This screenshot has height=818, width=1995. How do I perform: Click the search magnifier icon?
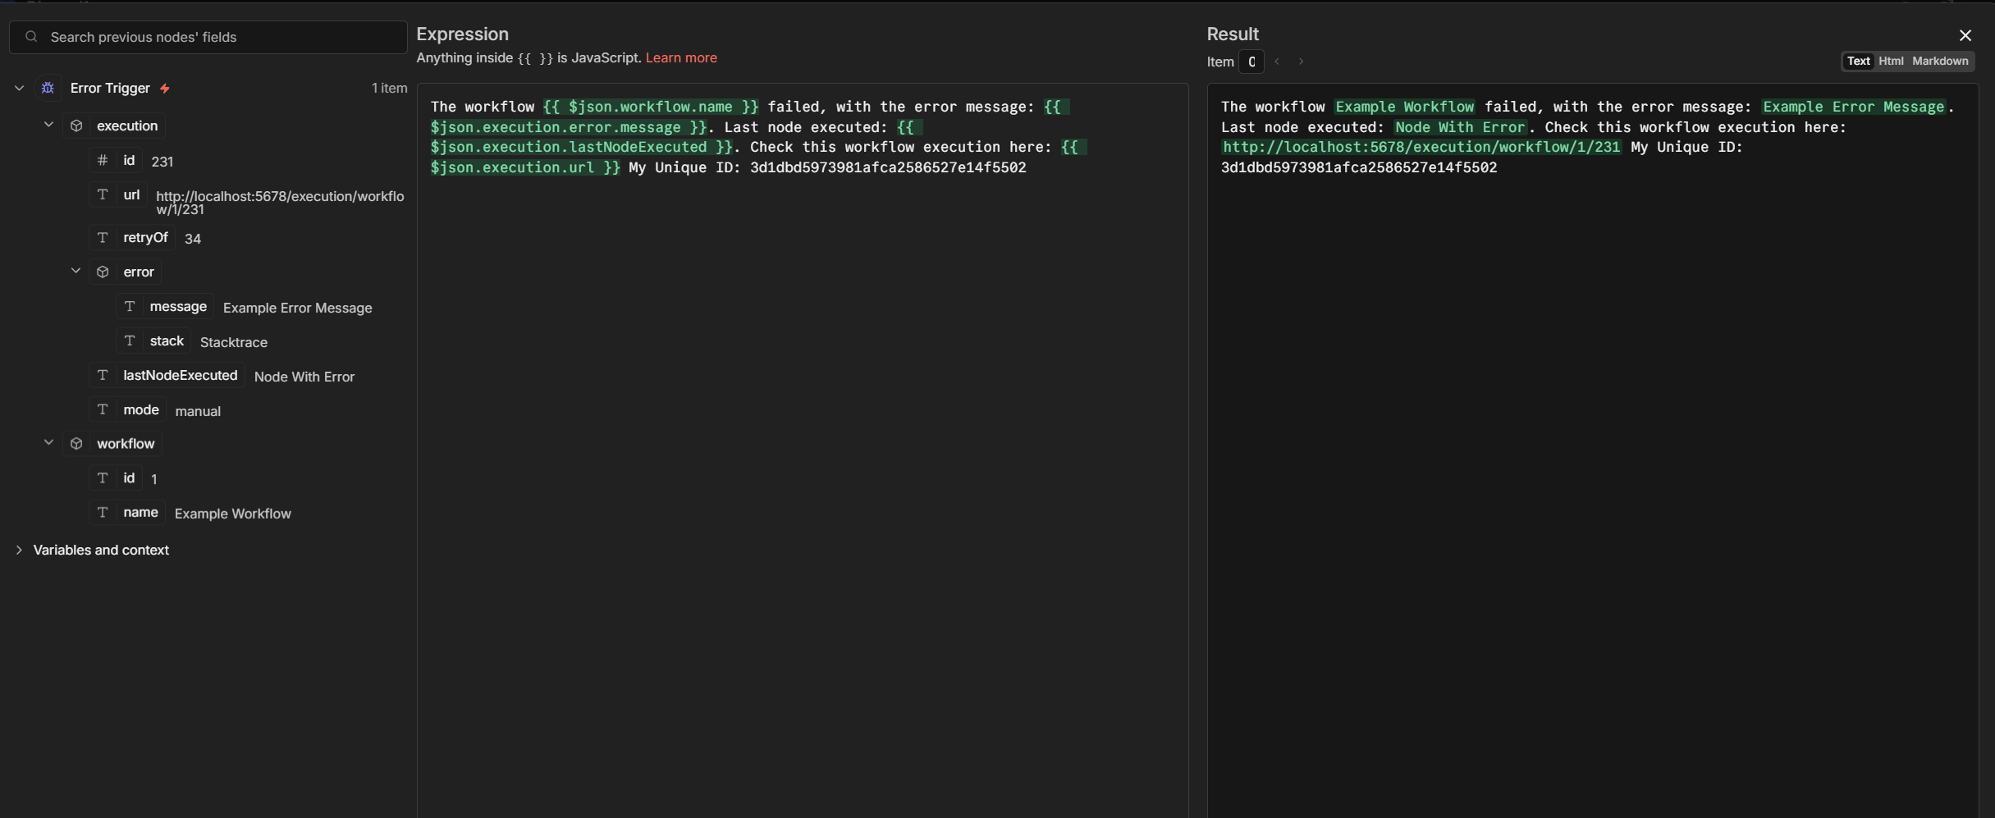(x=31, y=37)
